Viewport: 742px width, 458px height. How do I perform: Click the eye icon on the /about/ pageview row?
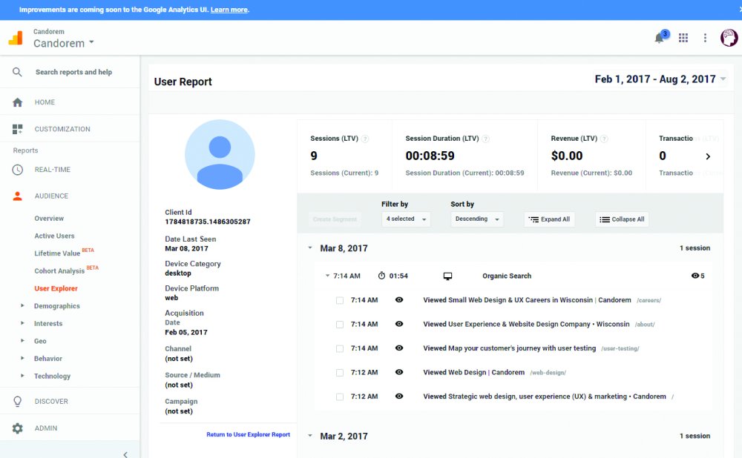(399, 324)
